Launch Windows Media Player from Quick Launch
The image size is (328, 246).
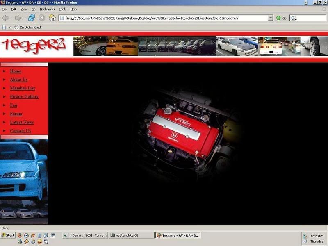[26, 235]
